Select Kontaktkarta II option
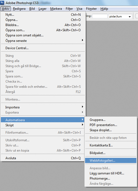This screenshot has height=191, width=138. (111, 145)
